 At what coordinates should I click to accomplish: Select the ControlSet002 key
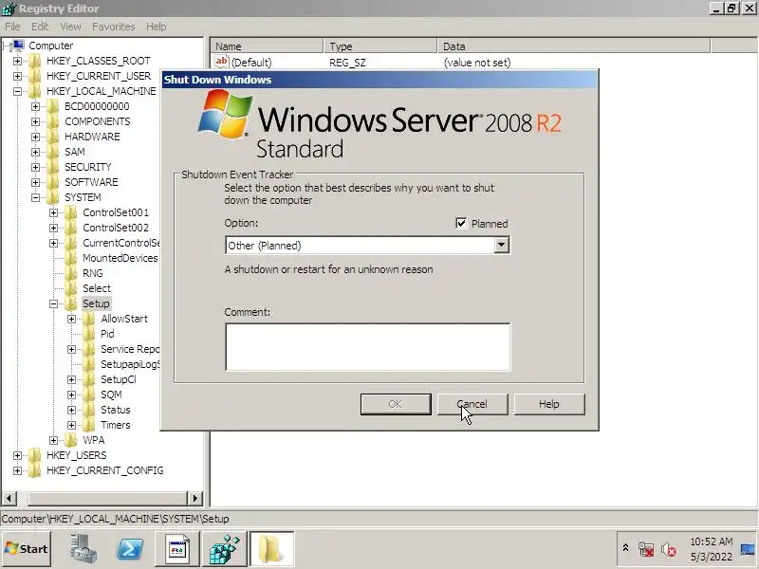[116, 228]
